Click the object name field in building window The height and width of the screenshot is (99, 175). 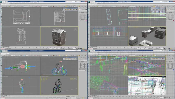tap(82, 21)
